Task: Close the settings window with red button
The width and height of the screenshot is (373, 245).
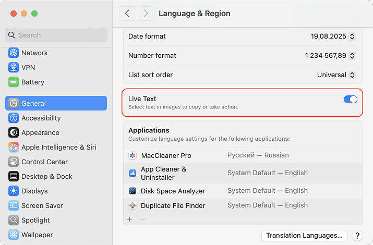Action: pos(14,14)
